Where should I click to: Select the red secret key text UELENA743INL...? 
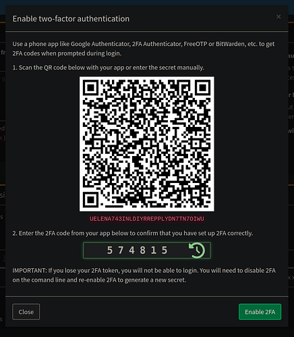pyautogui.click(x=147, y=219)
